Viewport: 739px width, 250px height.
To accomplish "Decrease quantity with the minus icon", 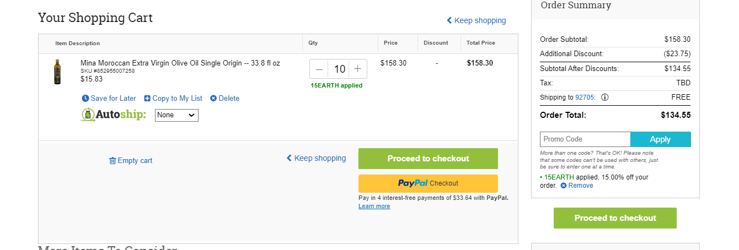I will click(319, 69).
